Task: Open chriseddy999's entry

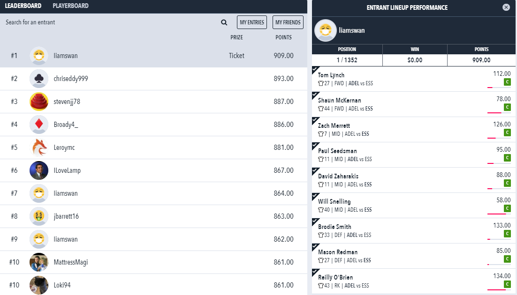Action: click(154, 79)
